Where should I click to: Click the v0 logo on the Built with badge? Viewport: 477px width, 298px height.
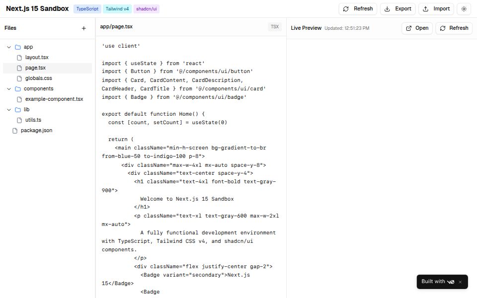click(451, 282)
